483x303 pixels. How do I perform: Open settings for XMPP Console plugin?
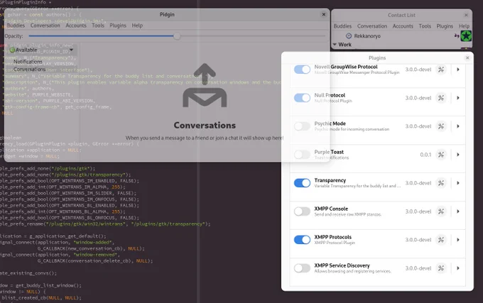[x=441, y=211]
